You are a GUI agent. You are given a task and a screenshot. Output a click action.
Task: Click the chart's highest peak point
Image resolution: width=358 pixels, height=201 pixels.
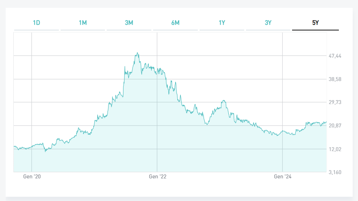tap(137, 53)
